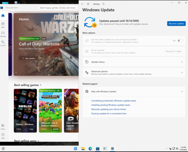Open Pausing updates for a convenient time link

pyautogui.click(x=109, y=114)
